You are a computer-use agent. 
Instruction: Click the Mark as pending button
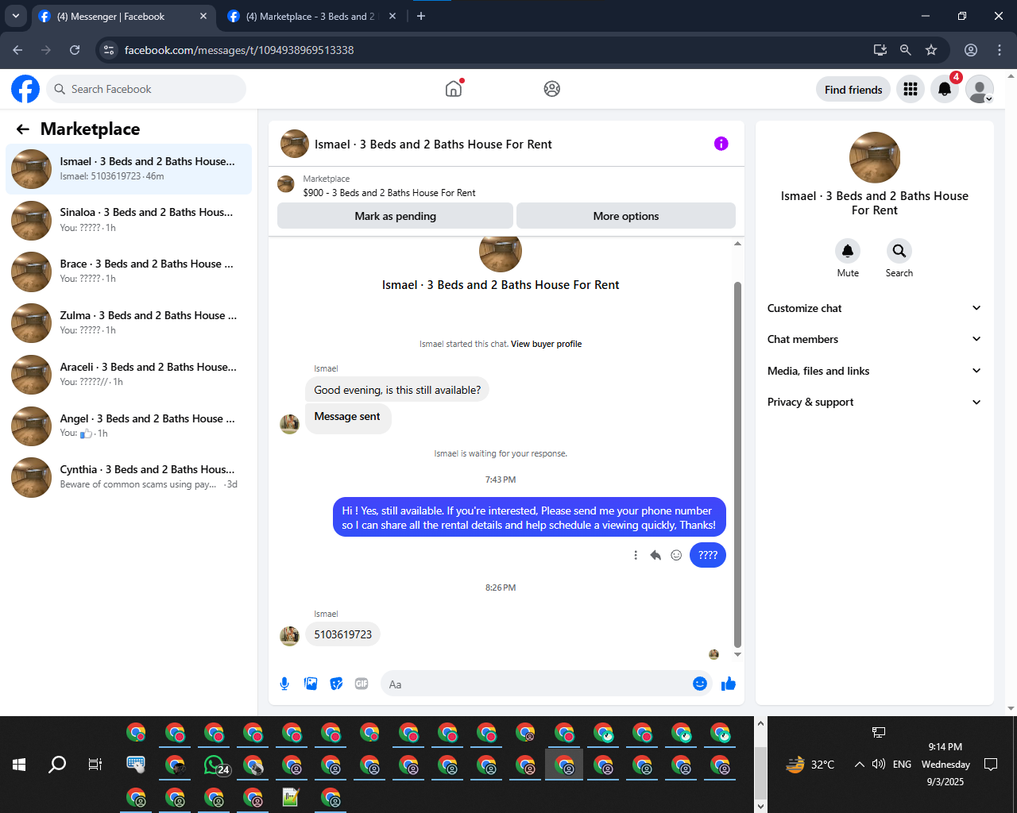click(x=395, y=216)
